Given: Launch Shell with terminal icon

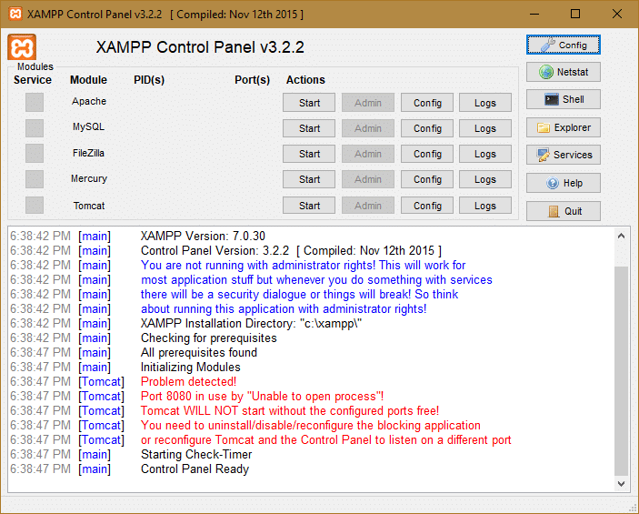Looking at the screenshot, I should coord(564,99).
